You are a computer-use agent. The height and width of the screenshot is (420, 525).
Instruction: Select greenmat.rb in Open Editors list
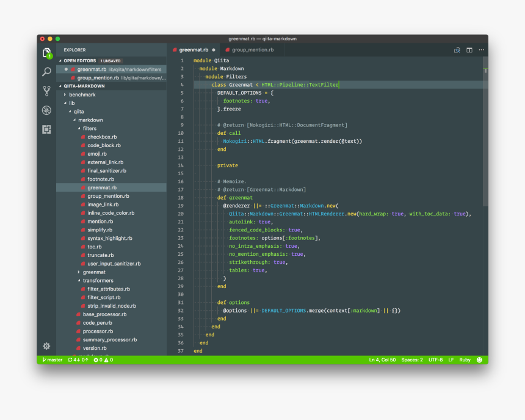click(111, 70)
